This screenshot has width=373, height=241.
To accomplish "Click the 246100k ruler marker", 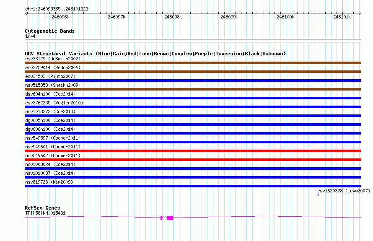I will [285, 17].
